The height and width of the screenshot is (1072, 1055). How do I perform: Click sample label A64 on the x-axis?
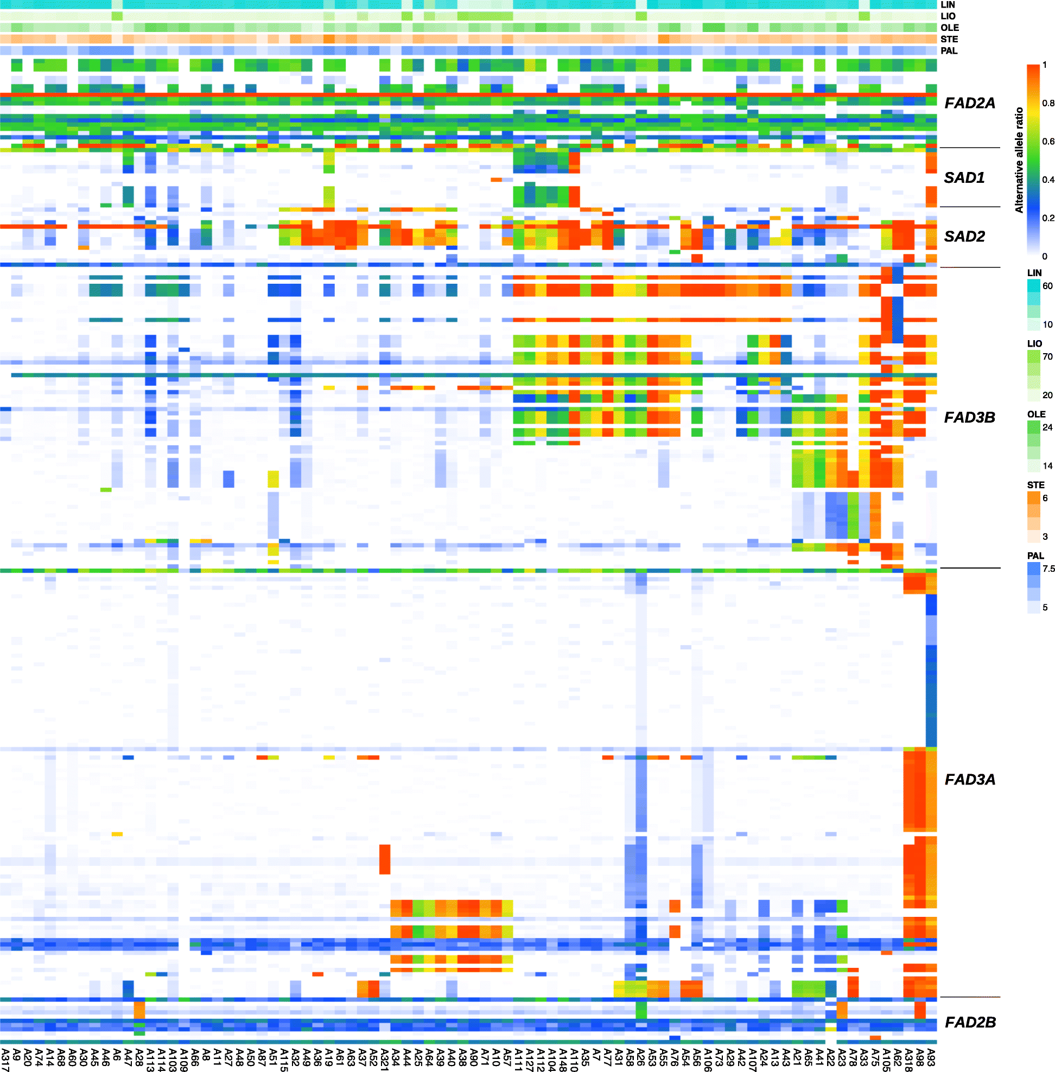pos(429,1056)
